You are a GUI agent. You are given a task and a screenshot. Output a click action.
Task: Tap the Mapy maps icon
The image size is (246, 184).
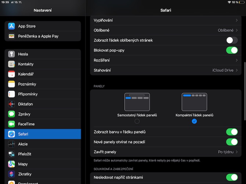tap(11, 164)
